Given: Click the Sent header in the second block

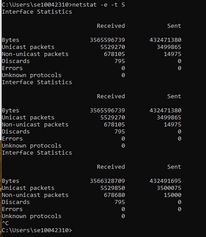Looking at the screenshot, I should coord(174,96).
